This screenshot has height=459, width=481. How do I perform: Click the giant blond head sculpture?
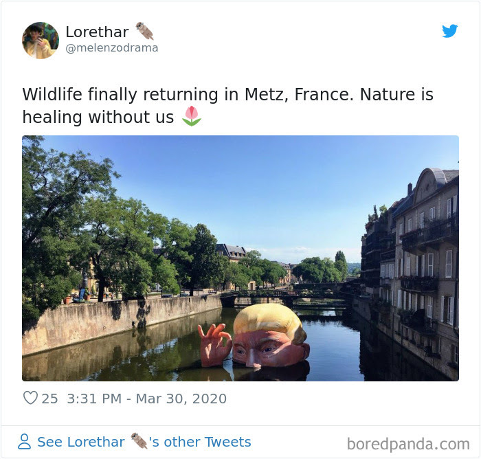[x=270, y=336]
